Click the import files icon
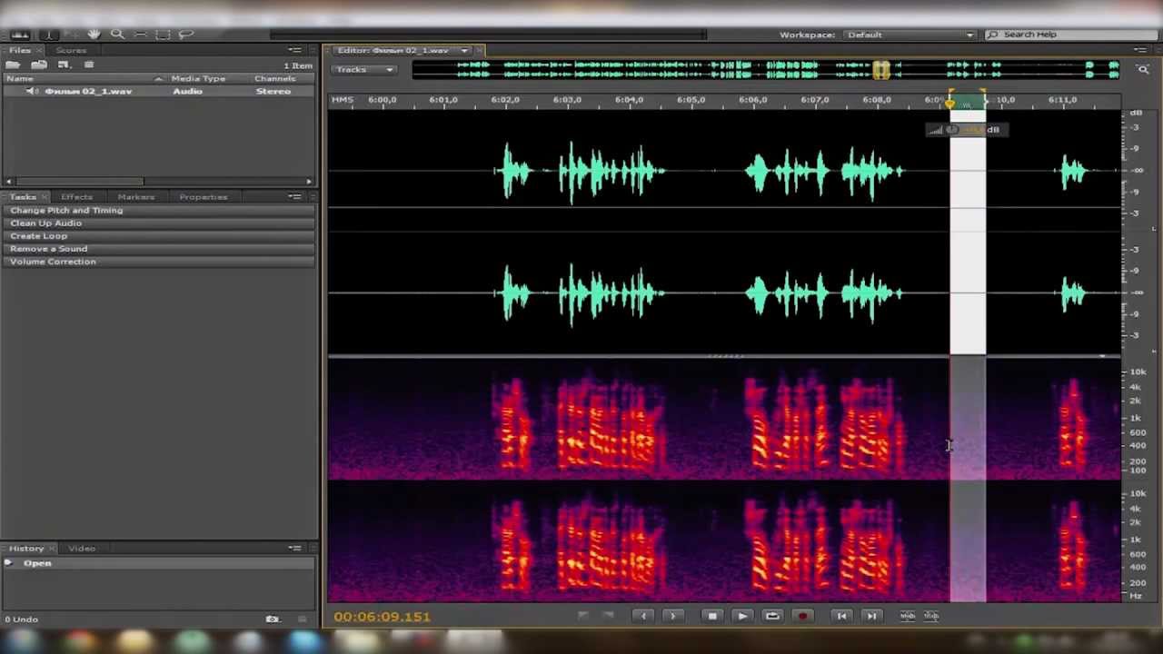Image resolution: width=1163 pixels, height=654 pixels. coord(39,64)
